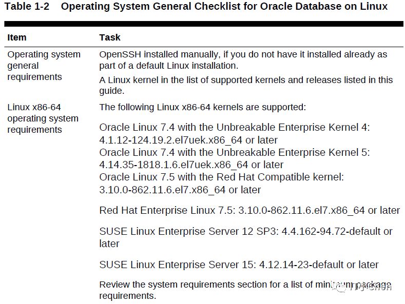Click 3.10.0-862.11.6.el7.x86_64 under Oracle Linux 7.5
This screenshot has width=405, height=304.
coord(162,190)
